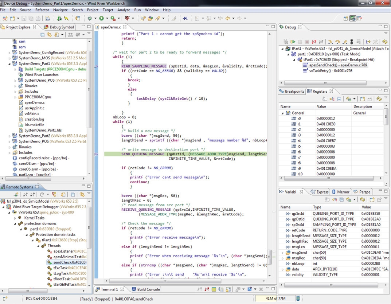391x304 pixels.
Task: Click the PC:0x400018B4 status bar entry
Action: [42, 299]
